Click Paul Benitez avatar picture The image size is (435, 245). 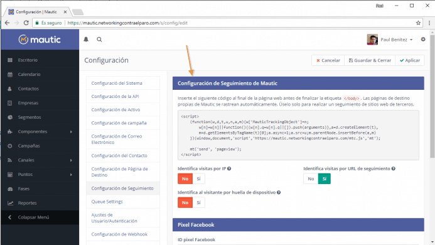coord(372,40)
